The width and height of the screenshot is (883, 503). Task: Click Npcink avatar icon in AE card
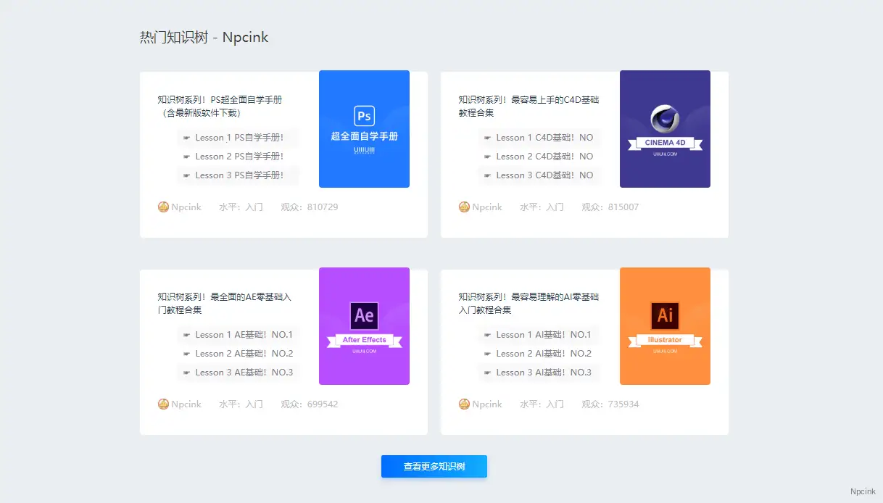pos(163,404)
